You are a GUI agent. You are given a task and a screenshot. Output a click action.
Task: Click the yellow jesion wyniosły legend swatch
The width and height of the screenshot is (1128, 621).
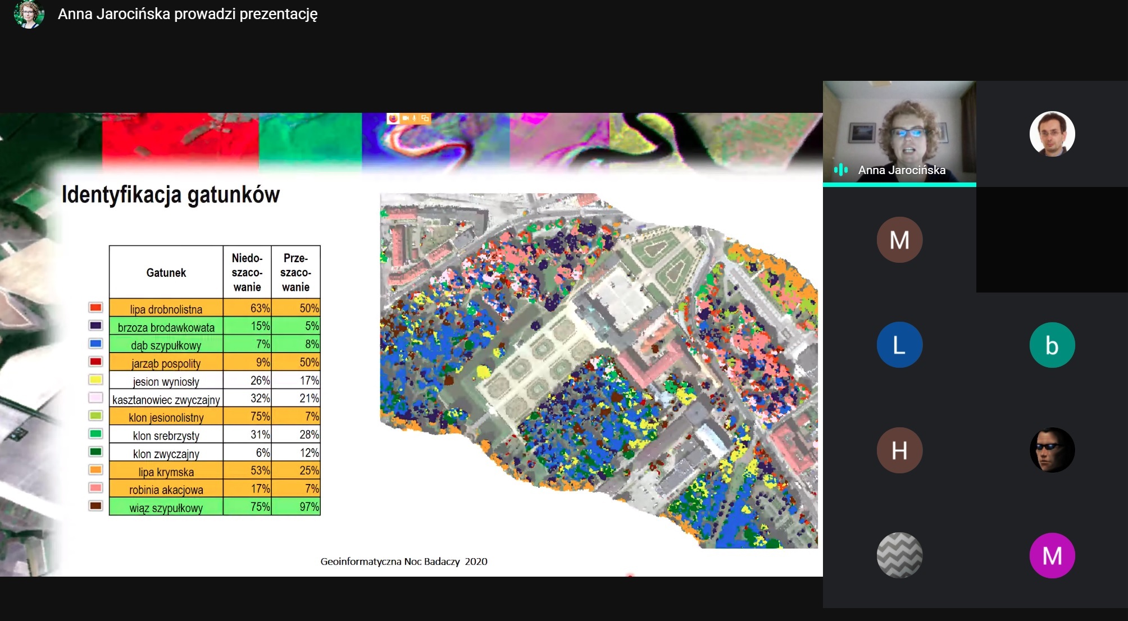click(x=95, y=380)
